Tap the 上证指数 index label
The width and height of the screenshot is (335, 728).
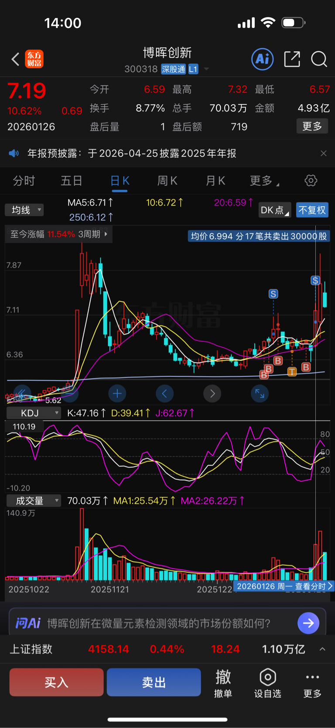pyautogui.click(x=31, y=649)
